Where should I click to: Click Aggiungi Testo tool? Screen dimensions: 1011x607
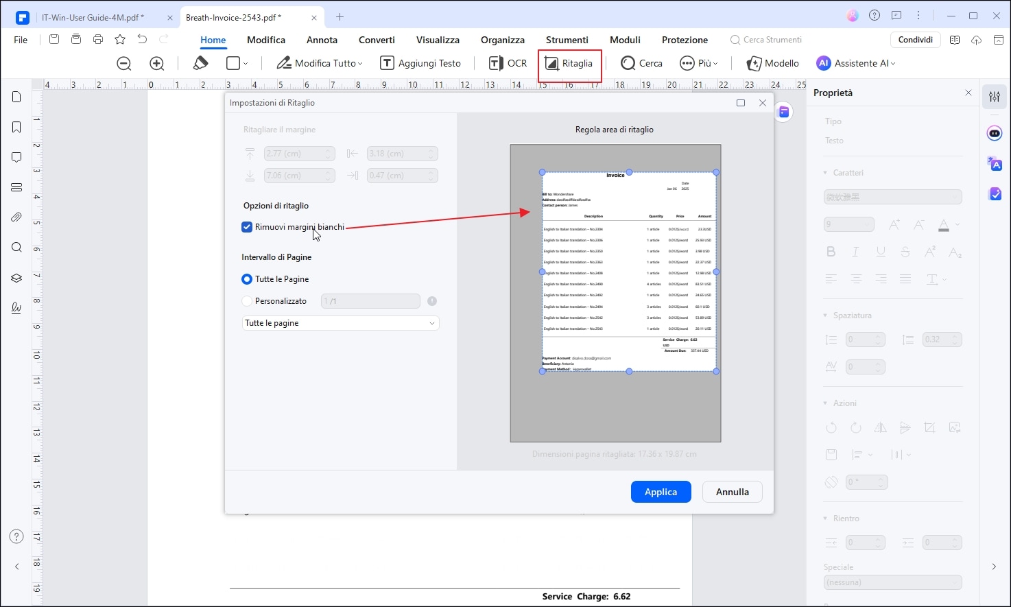421,63
